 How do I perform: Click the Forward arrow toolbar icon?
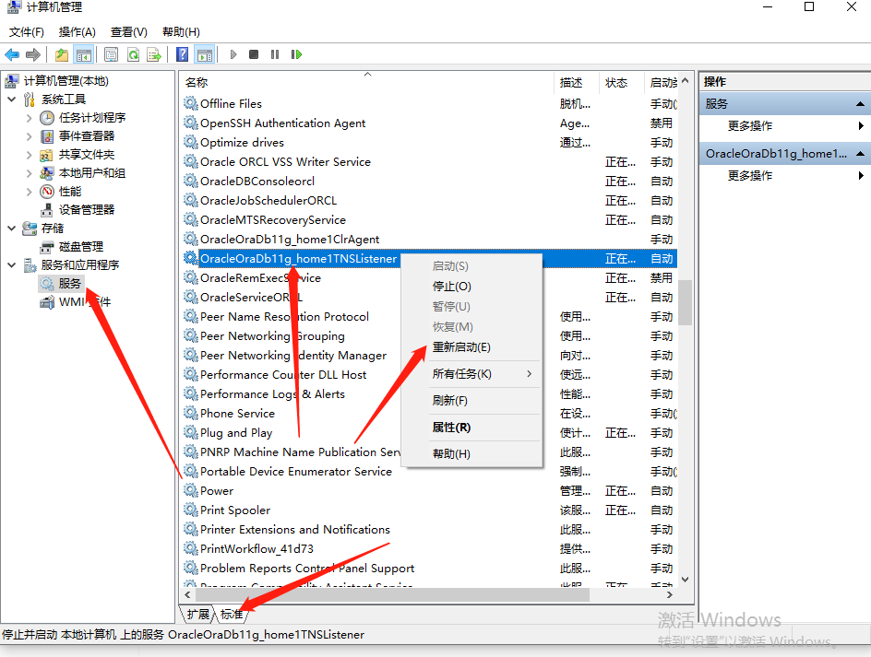point(33,54)
